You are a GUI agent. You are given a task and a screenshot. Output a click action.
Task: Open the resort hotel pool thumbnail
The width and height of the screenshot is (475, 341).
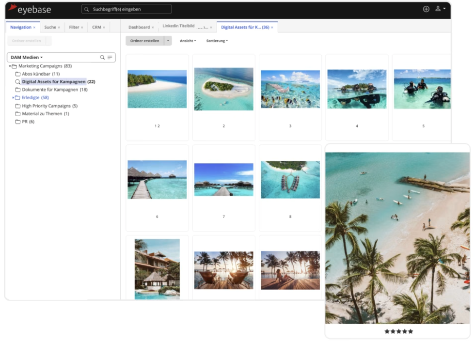(x=157, y=269)
